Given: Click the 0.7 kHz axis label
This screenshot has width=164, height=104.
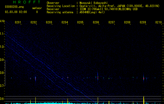Looking at the screenshot, I should coord(2,86).
